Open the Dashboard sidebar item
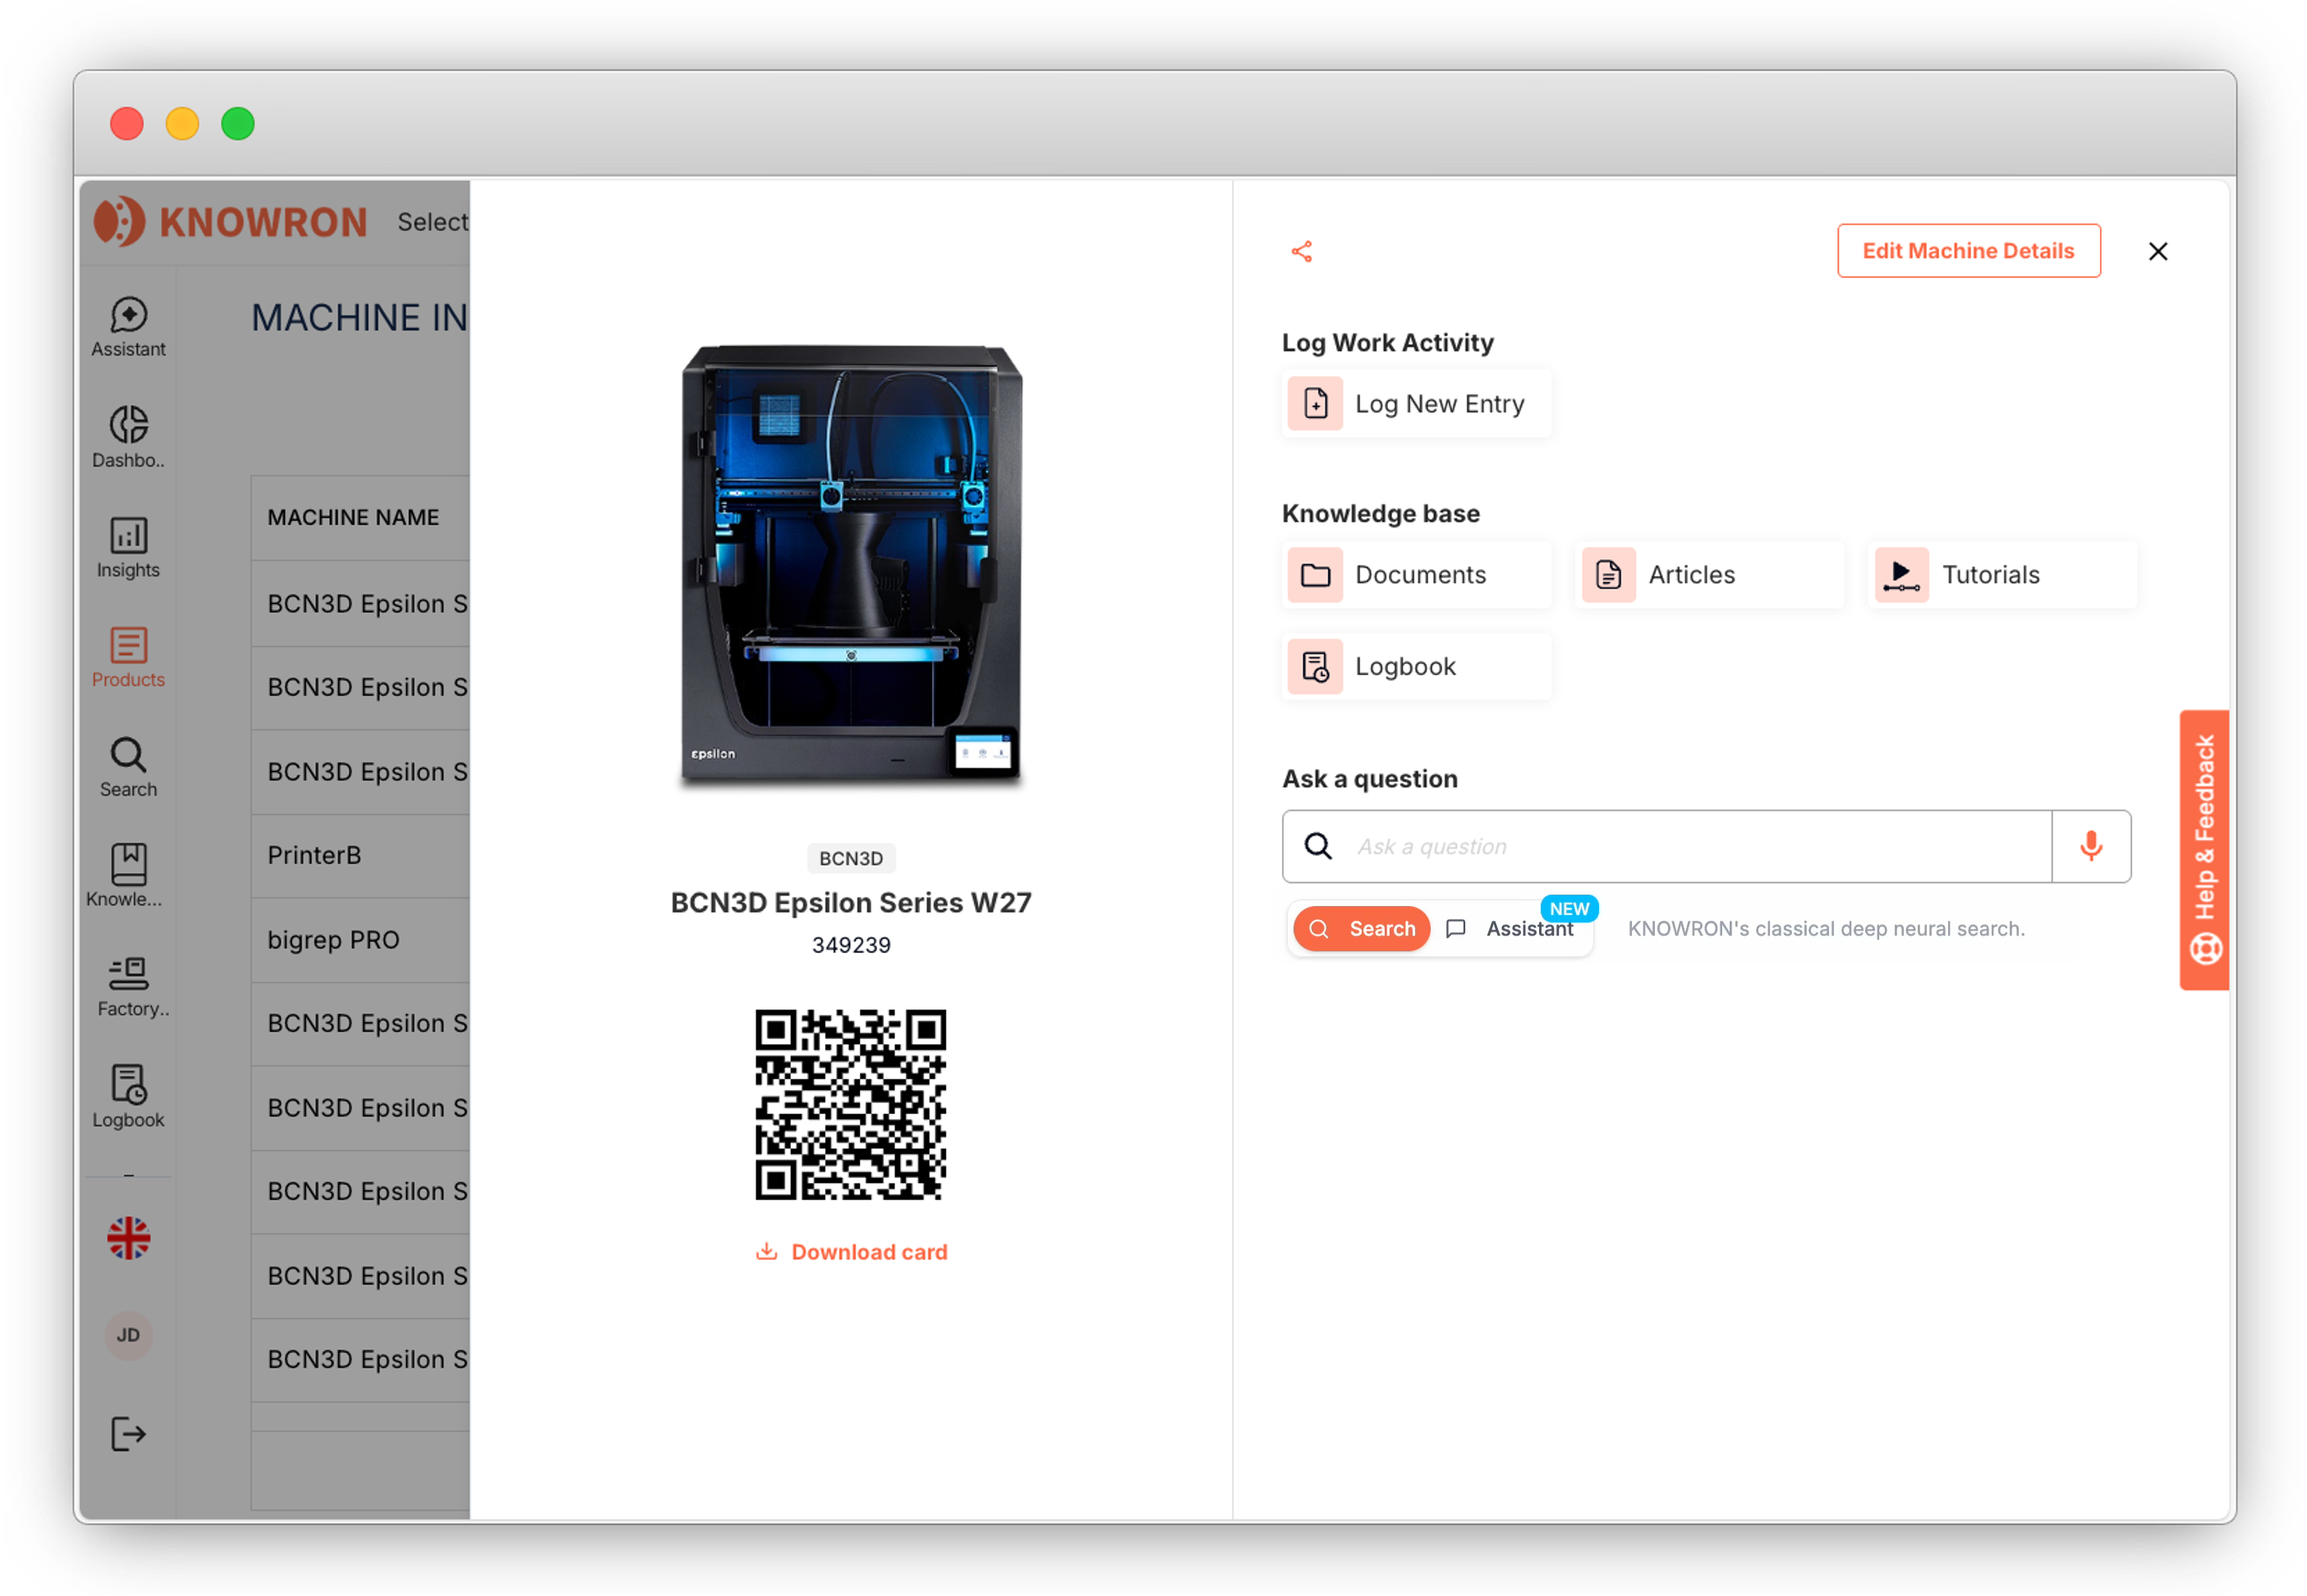This screenshot has height=1596, width=2307. coord(128,437)
